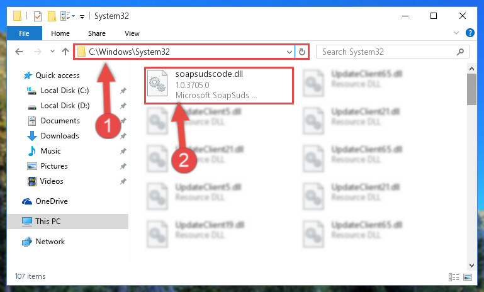Screen dimensions: 484x292
Task: Refresh the System32 folder view
Action: tap(302, 52)
